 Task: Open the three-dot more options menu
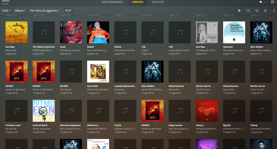coord(274,11)
